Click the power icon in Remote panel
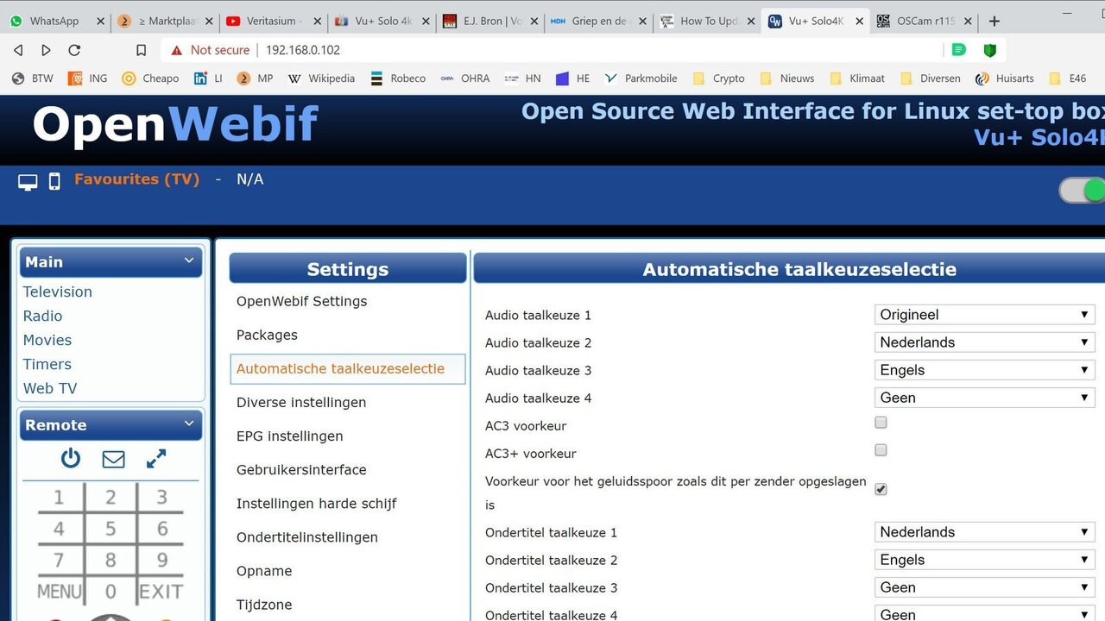The width and height of the screenshot is (1105, 621). coord(70,459)
